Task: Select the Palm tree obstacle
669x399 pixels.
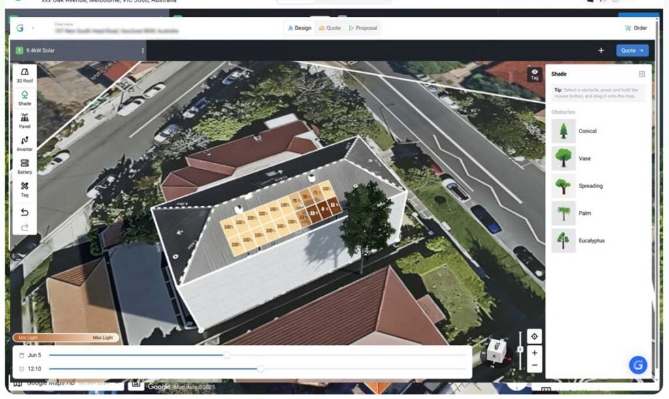Action: click(x=563, y=213)
